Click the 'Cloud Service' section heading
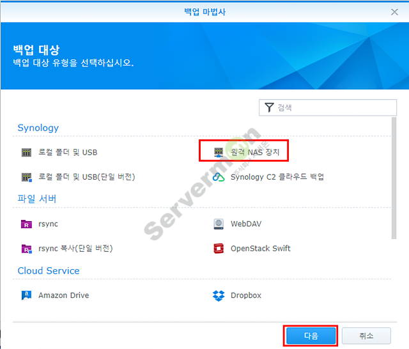Screen dimensions: 409x349 pos(49,271)
